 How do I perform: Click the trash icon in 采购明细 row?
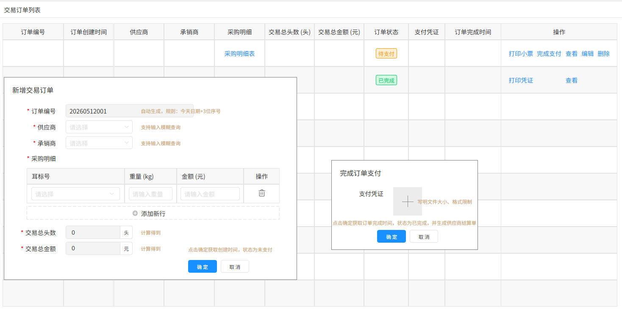click(x=262, y=193)
